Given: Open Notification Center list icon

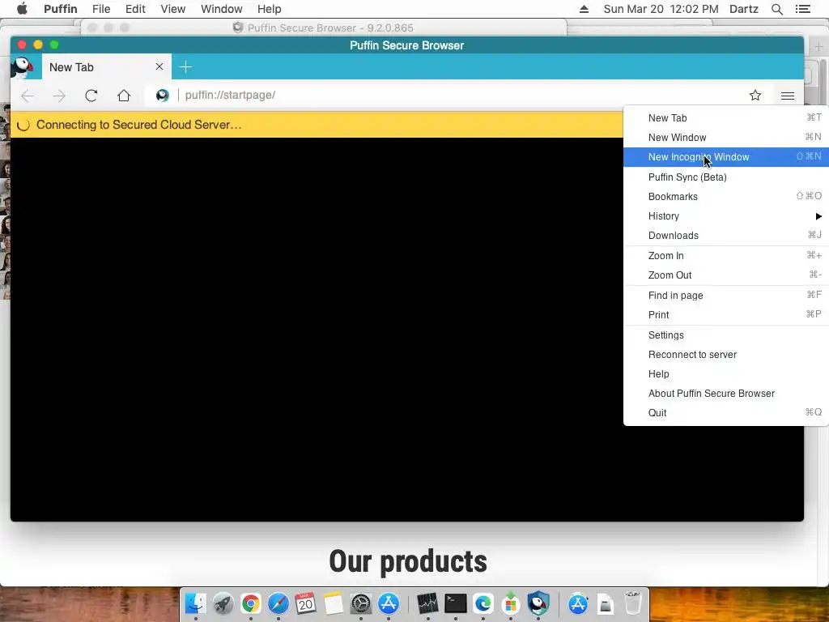Looking at the screenshot, I should 803,9.
